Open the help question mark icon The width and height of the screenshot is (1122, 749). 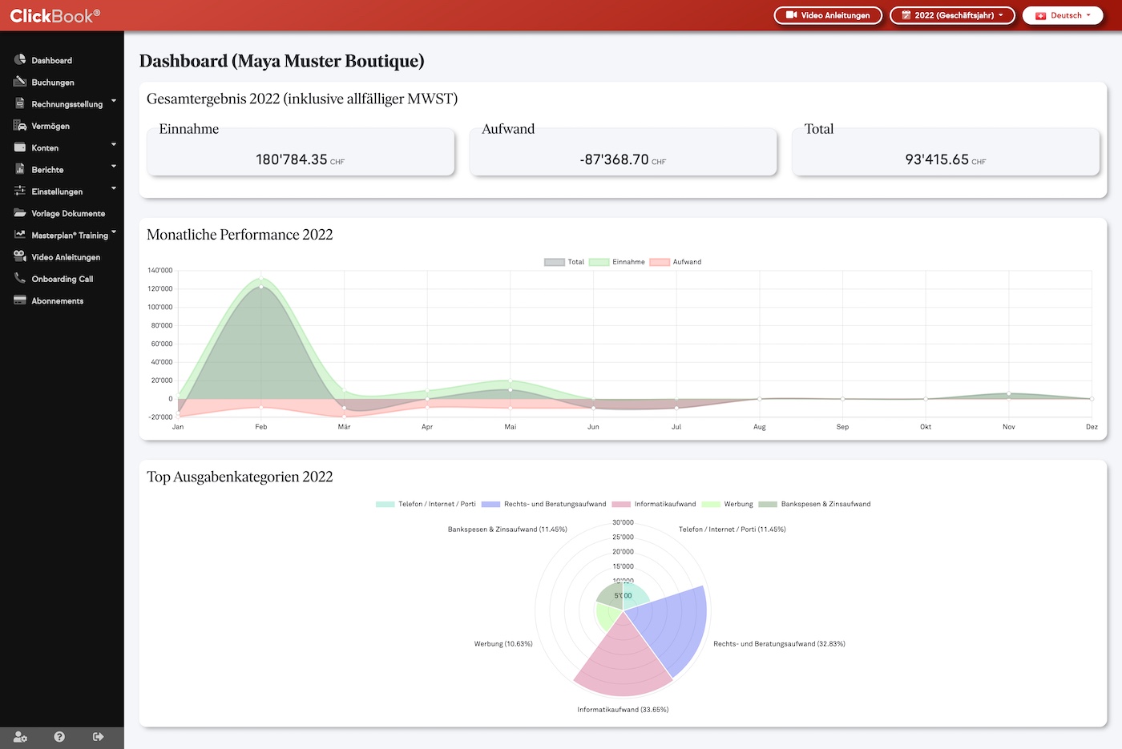click(59, 737)
